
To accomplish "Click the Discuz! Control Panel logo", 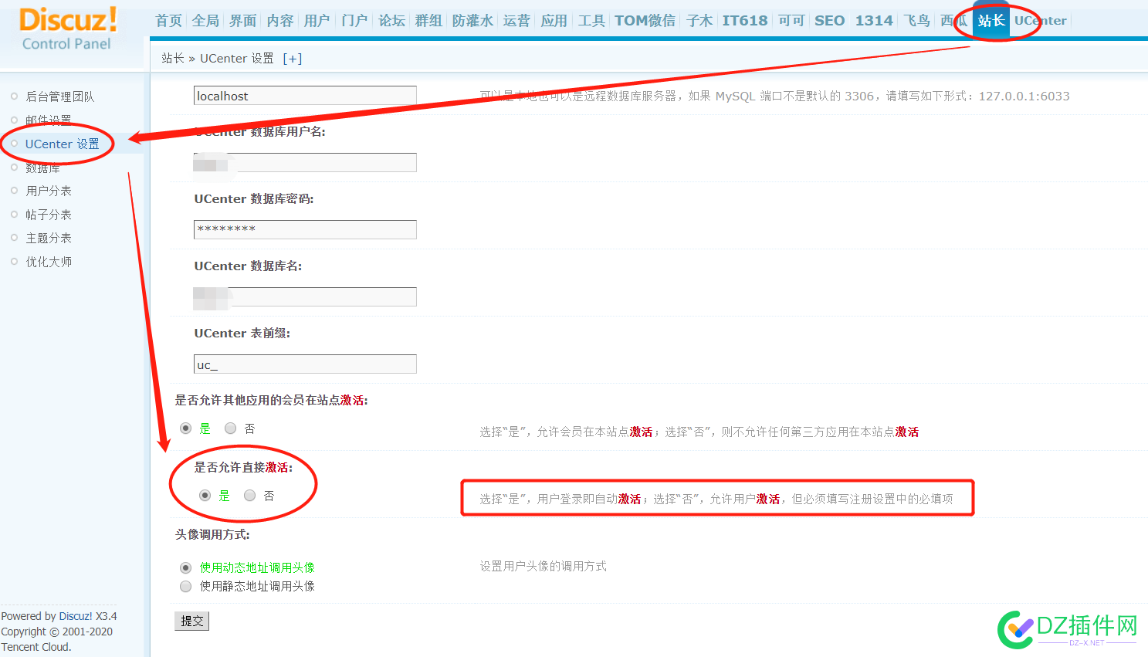I will click(x=68, y=29).
